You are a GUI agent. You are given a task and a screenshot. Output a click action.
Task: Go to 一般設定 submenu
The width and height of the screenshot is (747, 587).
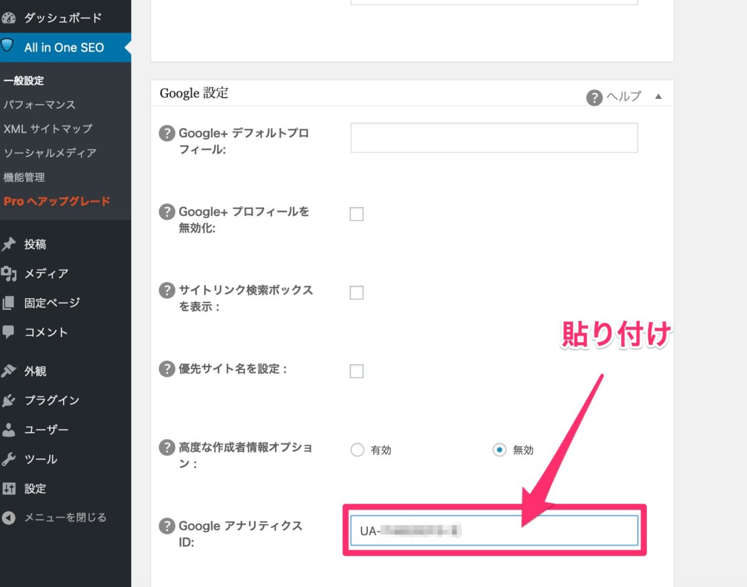coord(24,81)
